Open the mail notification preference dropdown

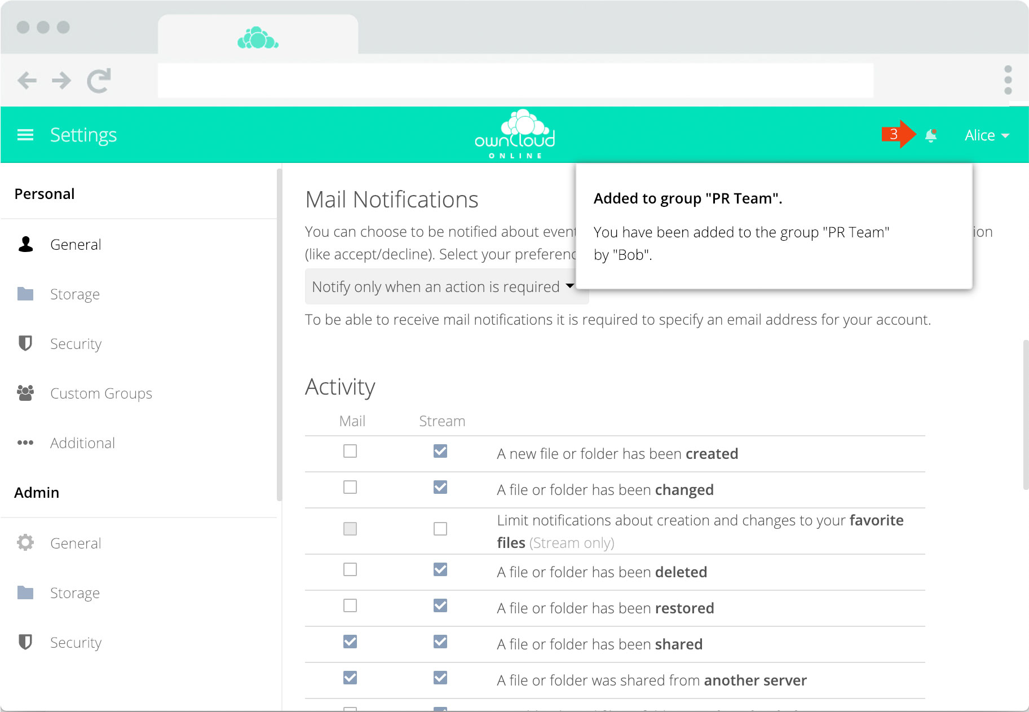[443, 287]
